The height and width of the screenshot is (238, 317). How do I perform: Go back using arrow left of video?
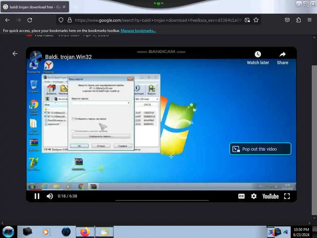coord(15,54)
